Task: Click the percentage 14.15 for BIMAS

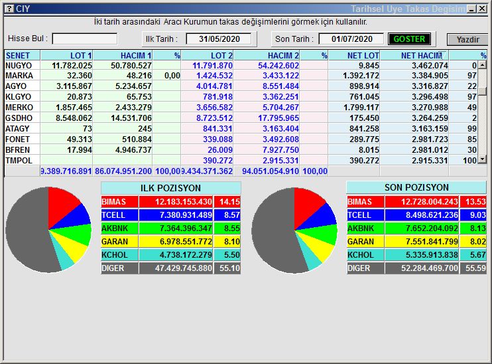Action: coord(229,202)
